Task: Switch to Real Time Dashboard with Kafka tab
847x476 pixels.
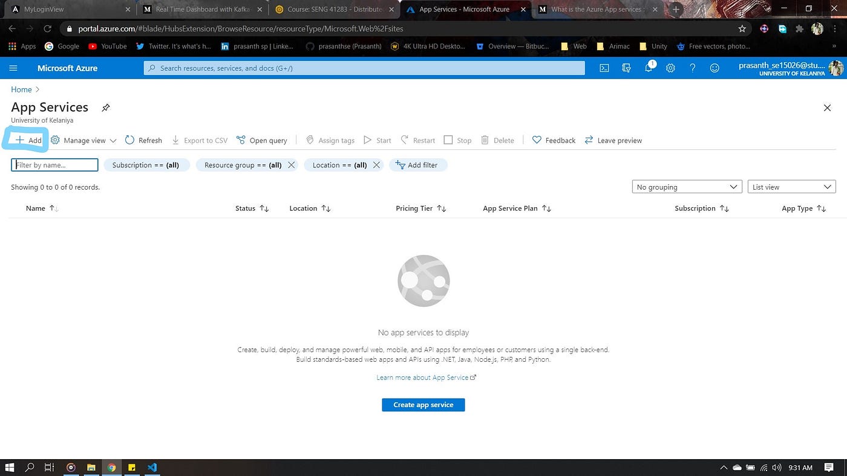Action: 203,10
